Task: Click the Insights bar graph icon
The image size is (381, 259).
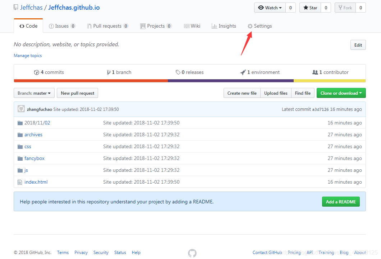Action: tap(214, 26)
